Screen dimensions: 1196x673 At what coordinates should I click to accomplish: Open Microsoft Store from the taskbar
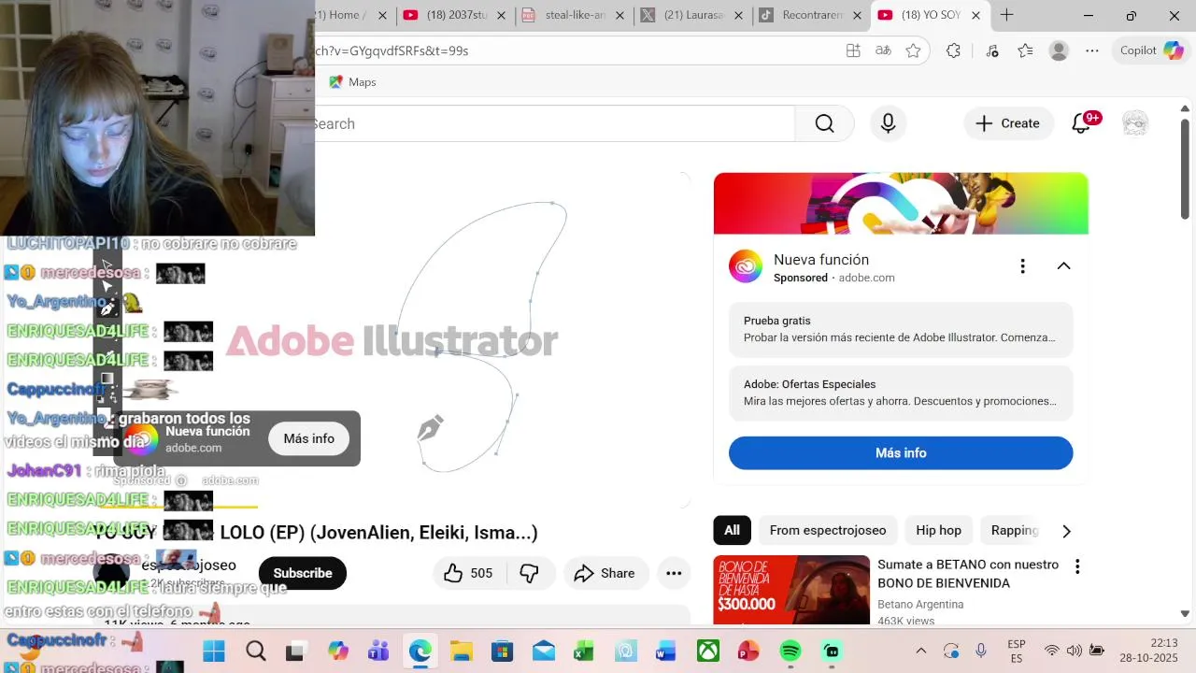pos(502,652)
